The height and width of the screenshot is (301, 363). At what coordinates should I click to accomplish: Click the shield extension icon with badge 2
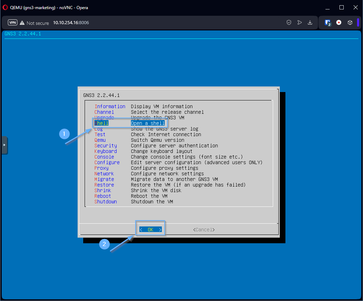pyautogui.click(x=328, y=22)
